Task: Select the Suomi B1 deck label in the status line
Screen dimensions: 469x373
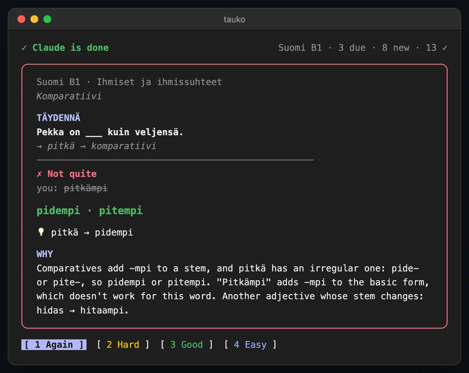Action: 300,48
